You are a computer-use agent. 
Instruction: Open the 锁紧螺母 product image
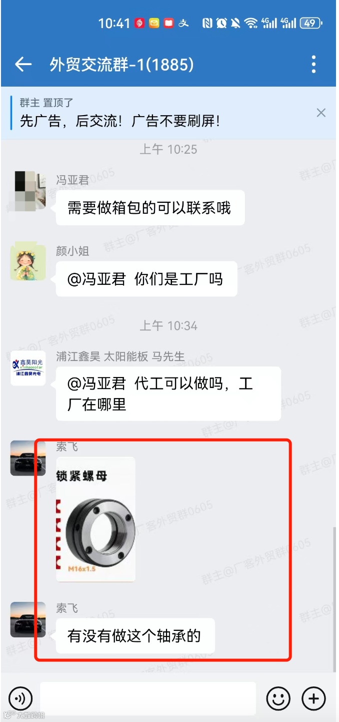(x=96, y=519)
